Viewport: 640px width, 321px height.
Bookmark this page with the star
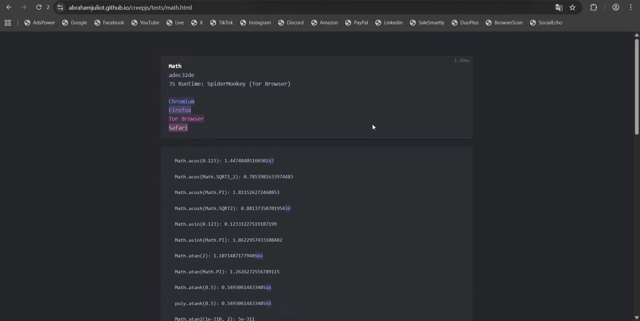pyautogui.click(x=573, y=7)
